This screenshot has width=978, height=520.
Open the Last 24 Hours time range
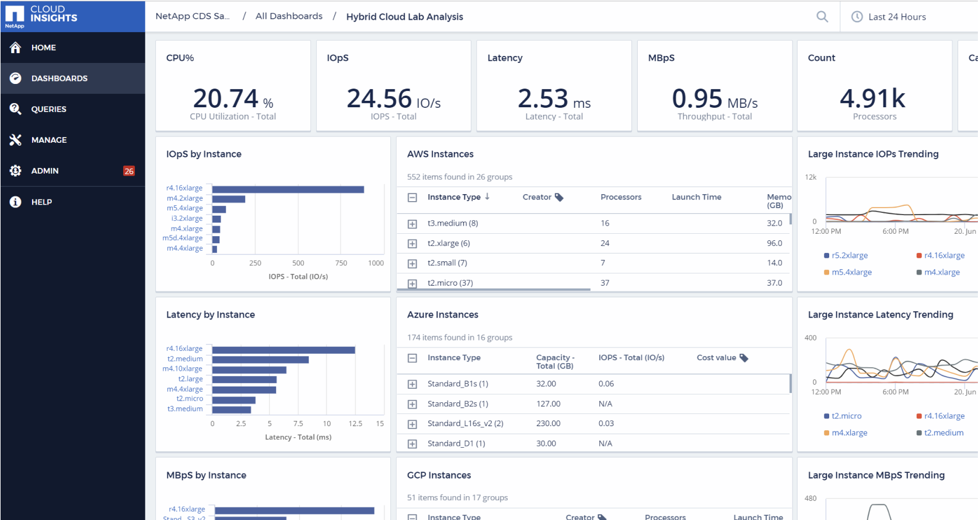coord(897,17)
